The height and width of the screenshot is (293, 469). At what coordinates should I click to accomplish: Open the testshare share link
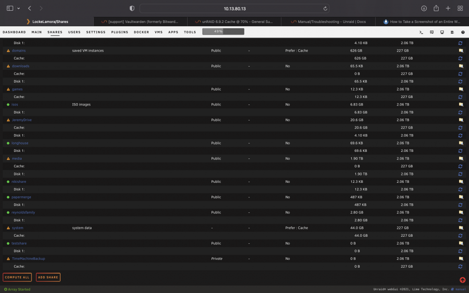19,243
